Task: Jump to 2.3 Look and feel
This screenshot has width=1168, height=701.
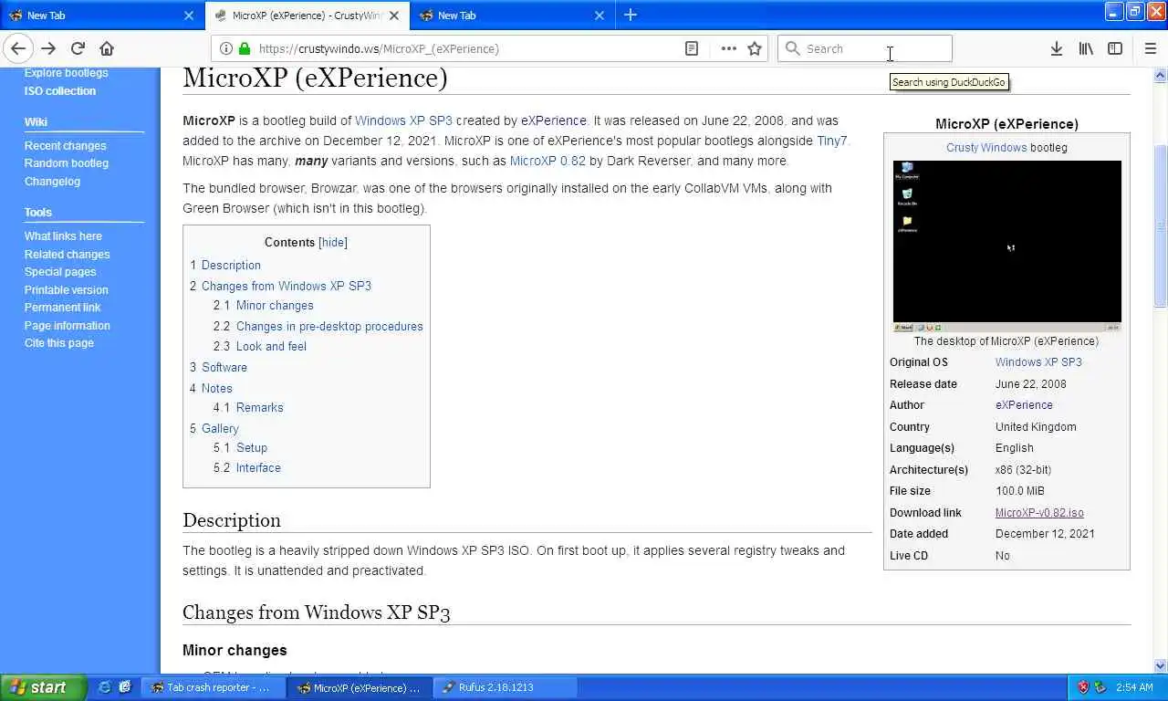Action: (x=260, y=346)
